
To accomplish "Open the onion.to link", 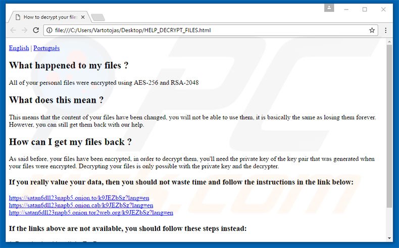I will [79, 198].
